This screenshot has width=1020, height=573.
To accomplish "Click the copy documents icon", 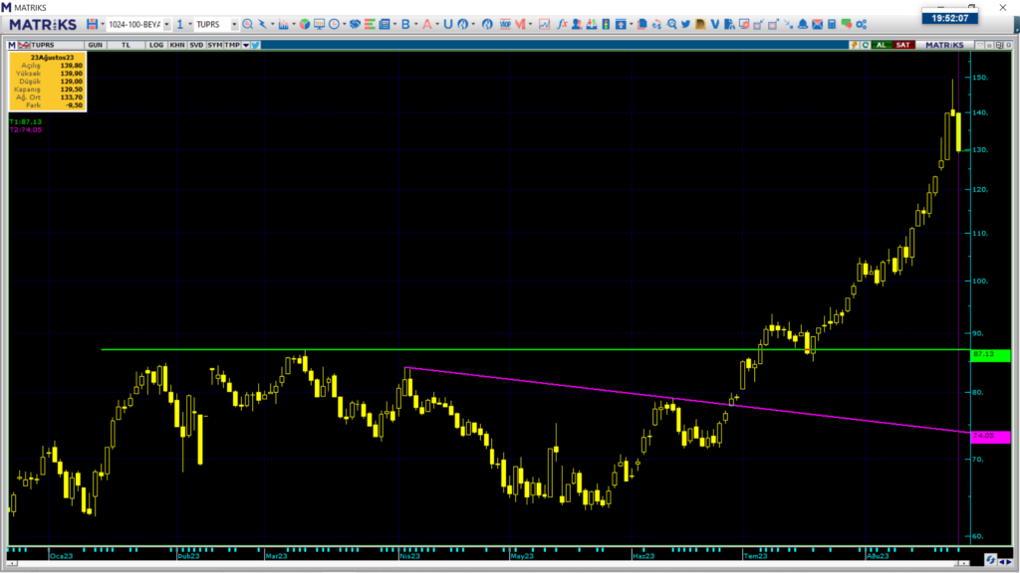I will click(642, 24).
